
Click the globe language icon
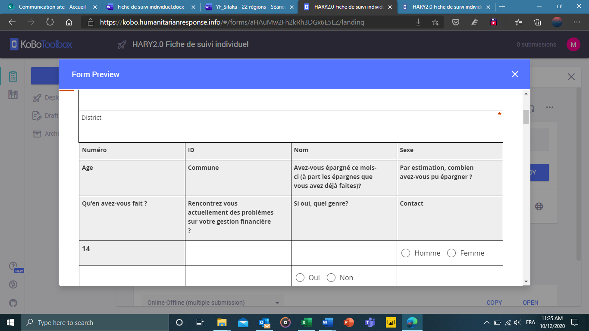(539, 206)
